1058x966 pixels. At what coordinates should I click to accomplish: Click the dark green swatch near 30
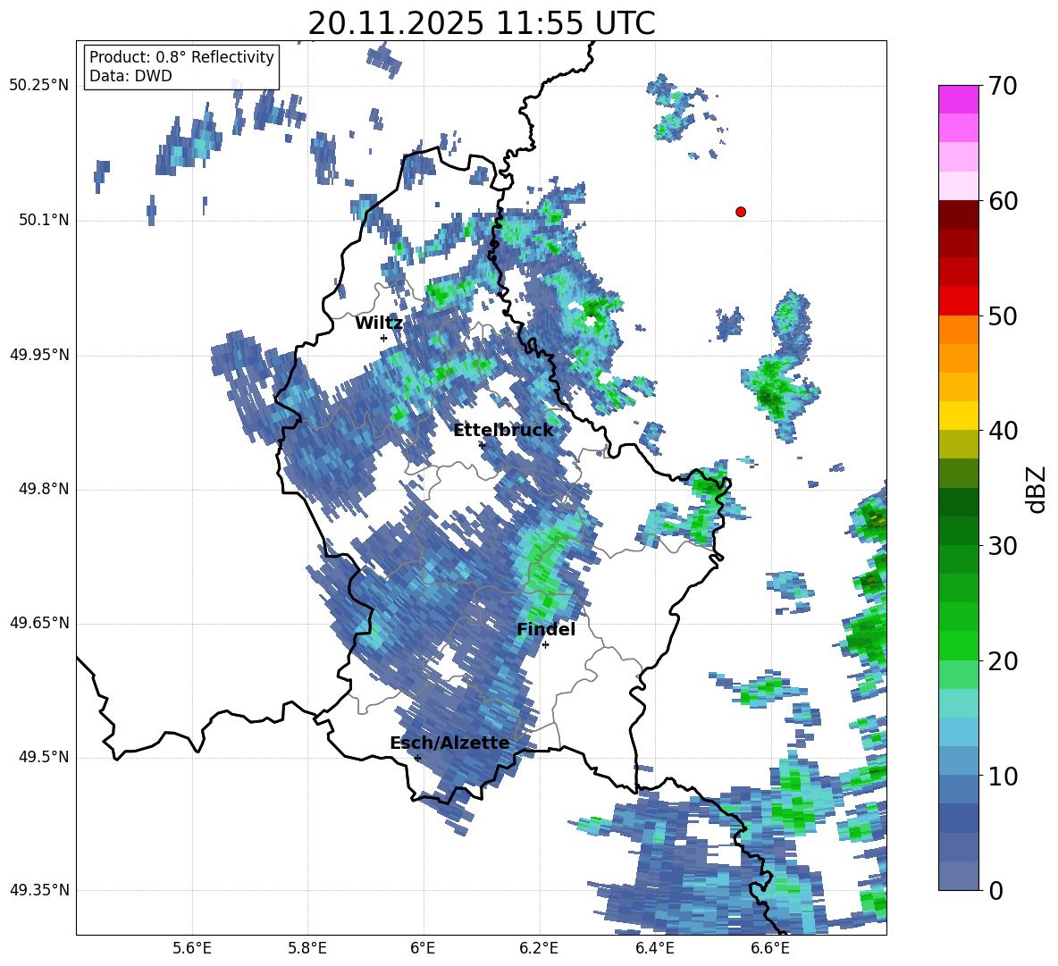[x=958, y=531]
